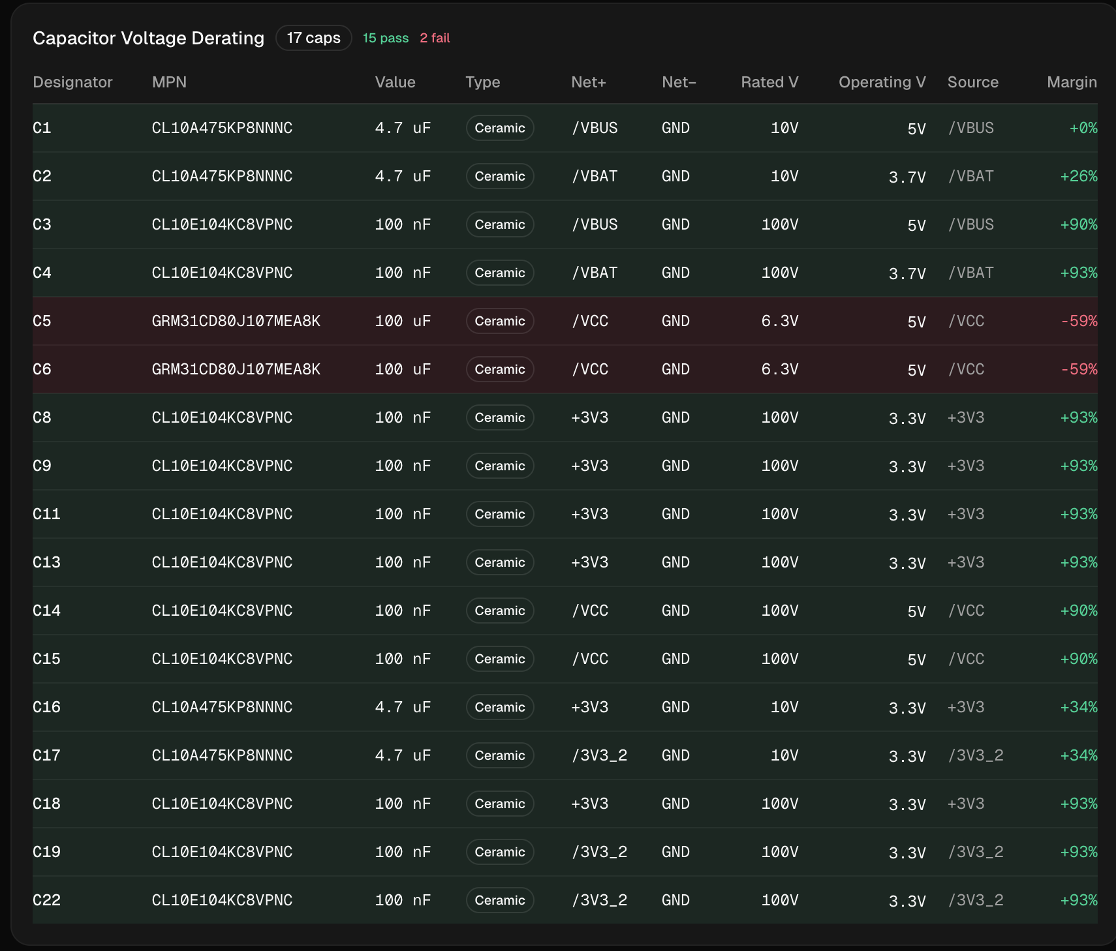Click the 17 caps count badge

[313, 38]
